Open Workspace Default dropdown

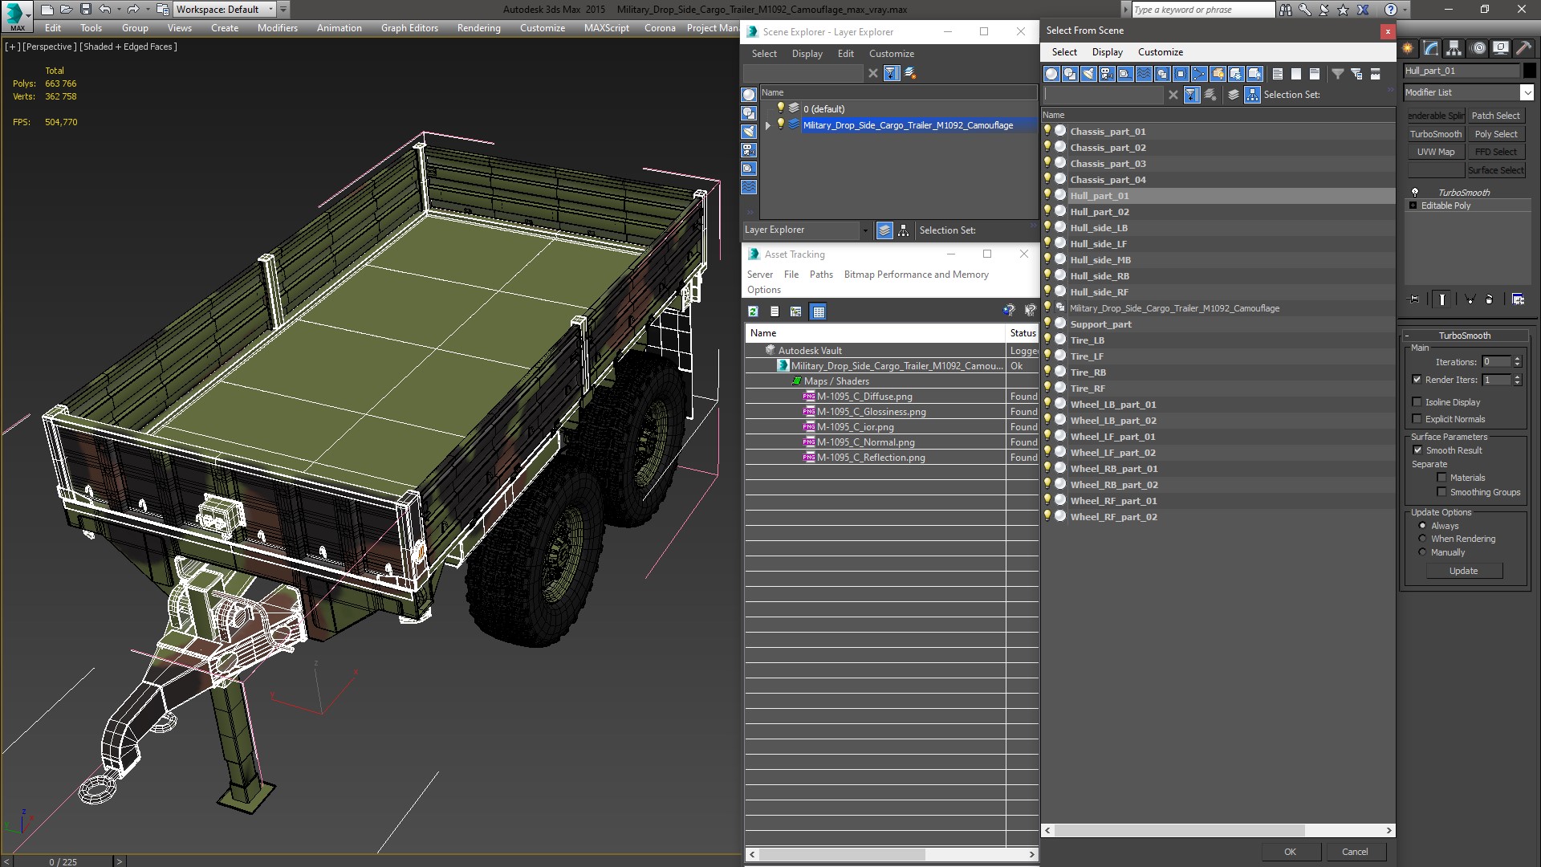coord(270,10)
